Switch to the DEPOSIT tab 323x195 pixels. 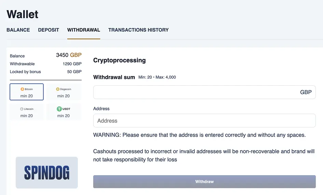point(48,30)
